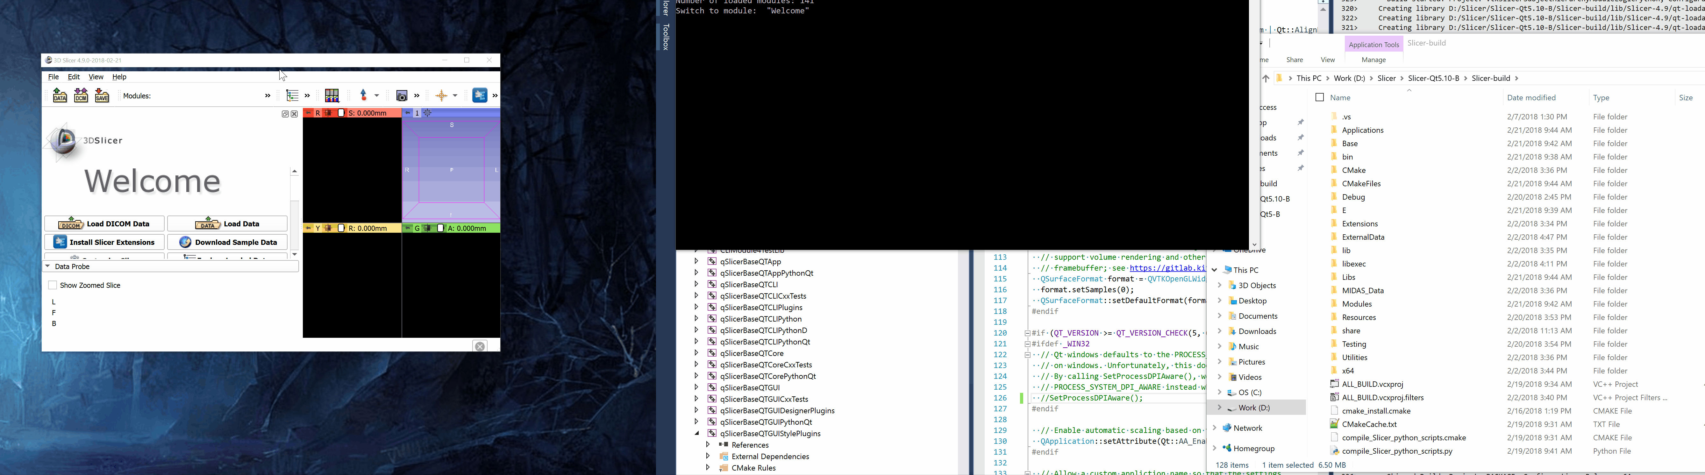Click the error status icon at Slicer bottom
The width and height of the screenshot is (1705, 475).
[481, 346]
